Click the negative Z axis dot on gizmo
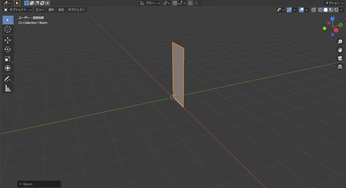Viewport: 346px width, 188px height. tap(333, 34)
